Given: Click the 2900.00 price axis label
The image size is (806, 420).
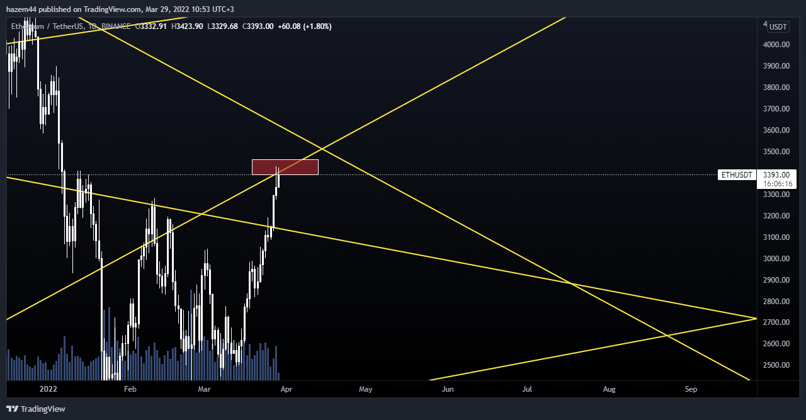Looking at the screenshot, I should tap(776, 280).
